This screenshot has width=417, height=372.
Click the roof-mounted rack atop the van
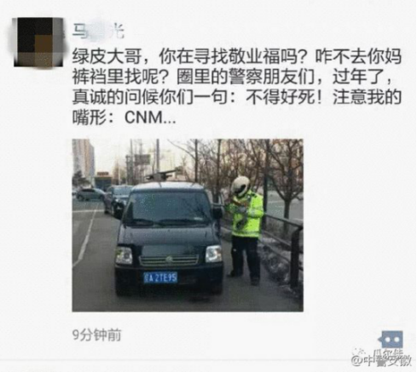(164, 174)
